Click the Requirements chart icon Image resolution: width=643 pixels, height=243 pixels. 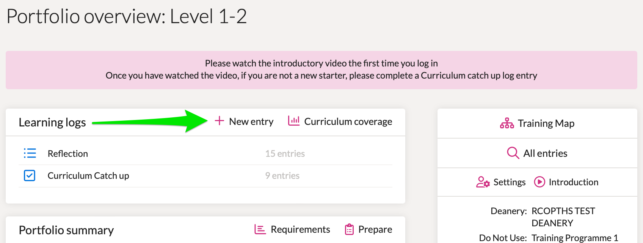click(260, 229)
